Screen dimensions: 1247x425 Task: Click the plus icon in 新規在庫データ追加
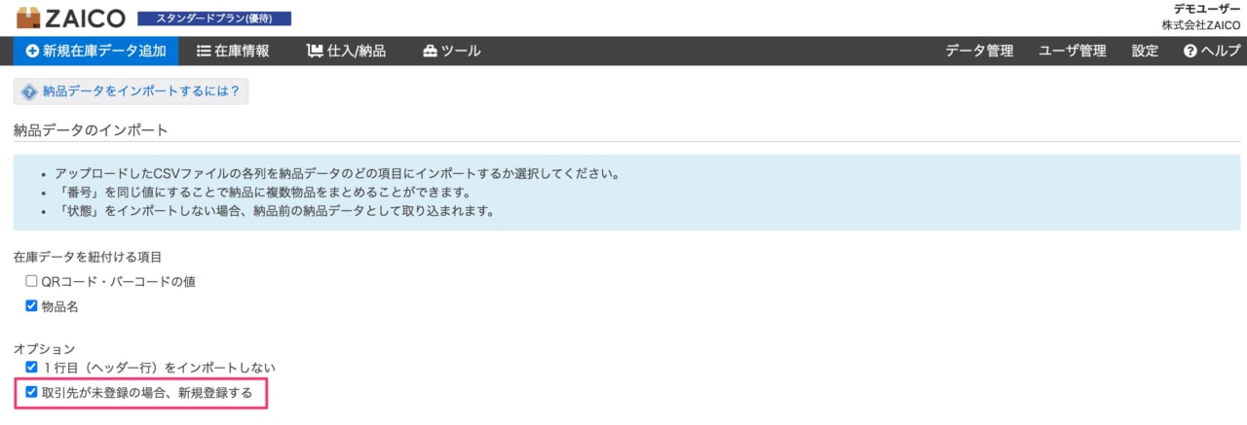32,51
